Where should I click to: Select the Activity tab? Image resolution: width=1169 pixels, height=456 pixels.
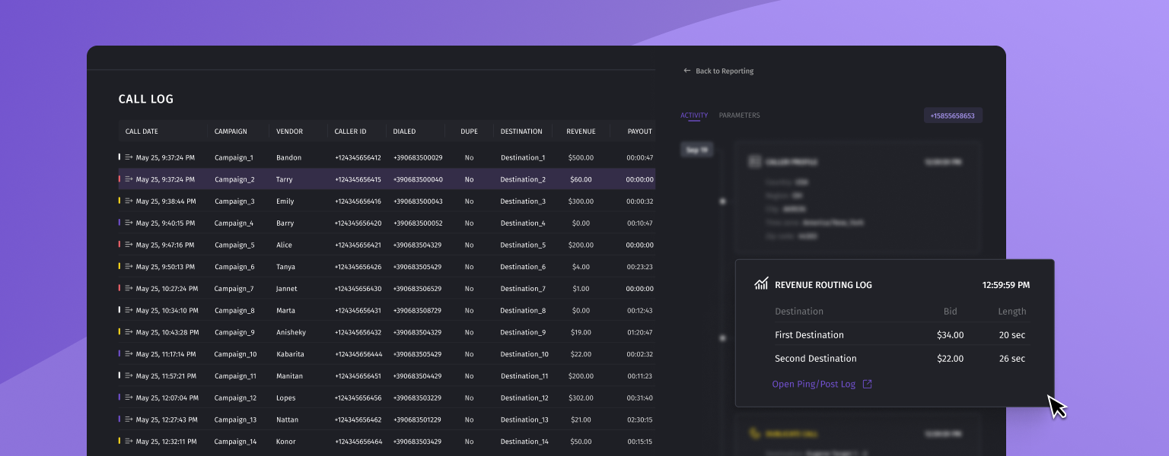(694, 116)
